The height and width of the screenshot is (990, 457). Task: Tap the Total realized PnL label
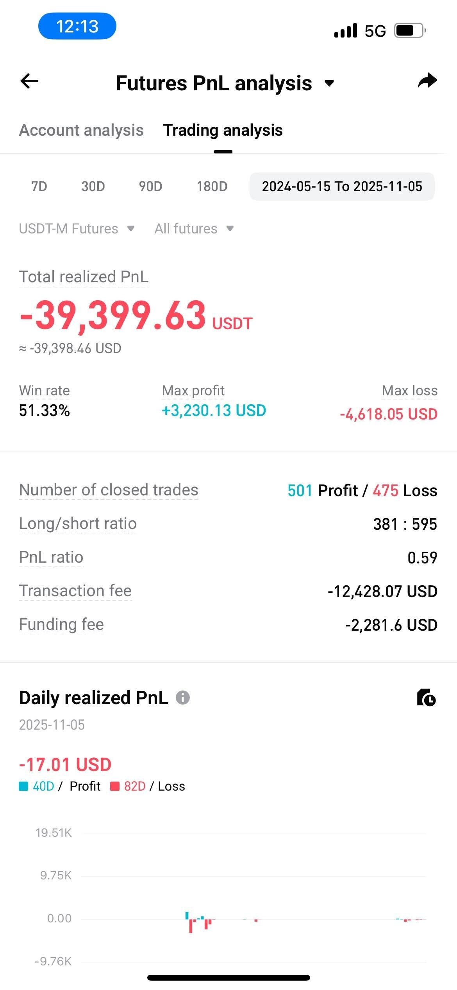coord(84,277)
